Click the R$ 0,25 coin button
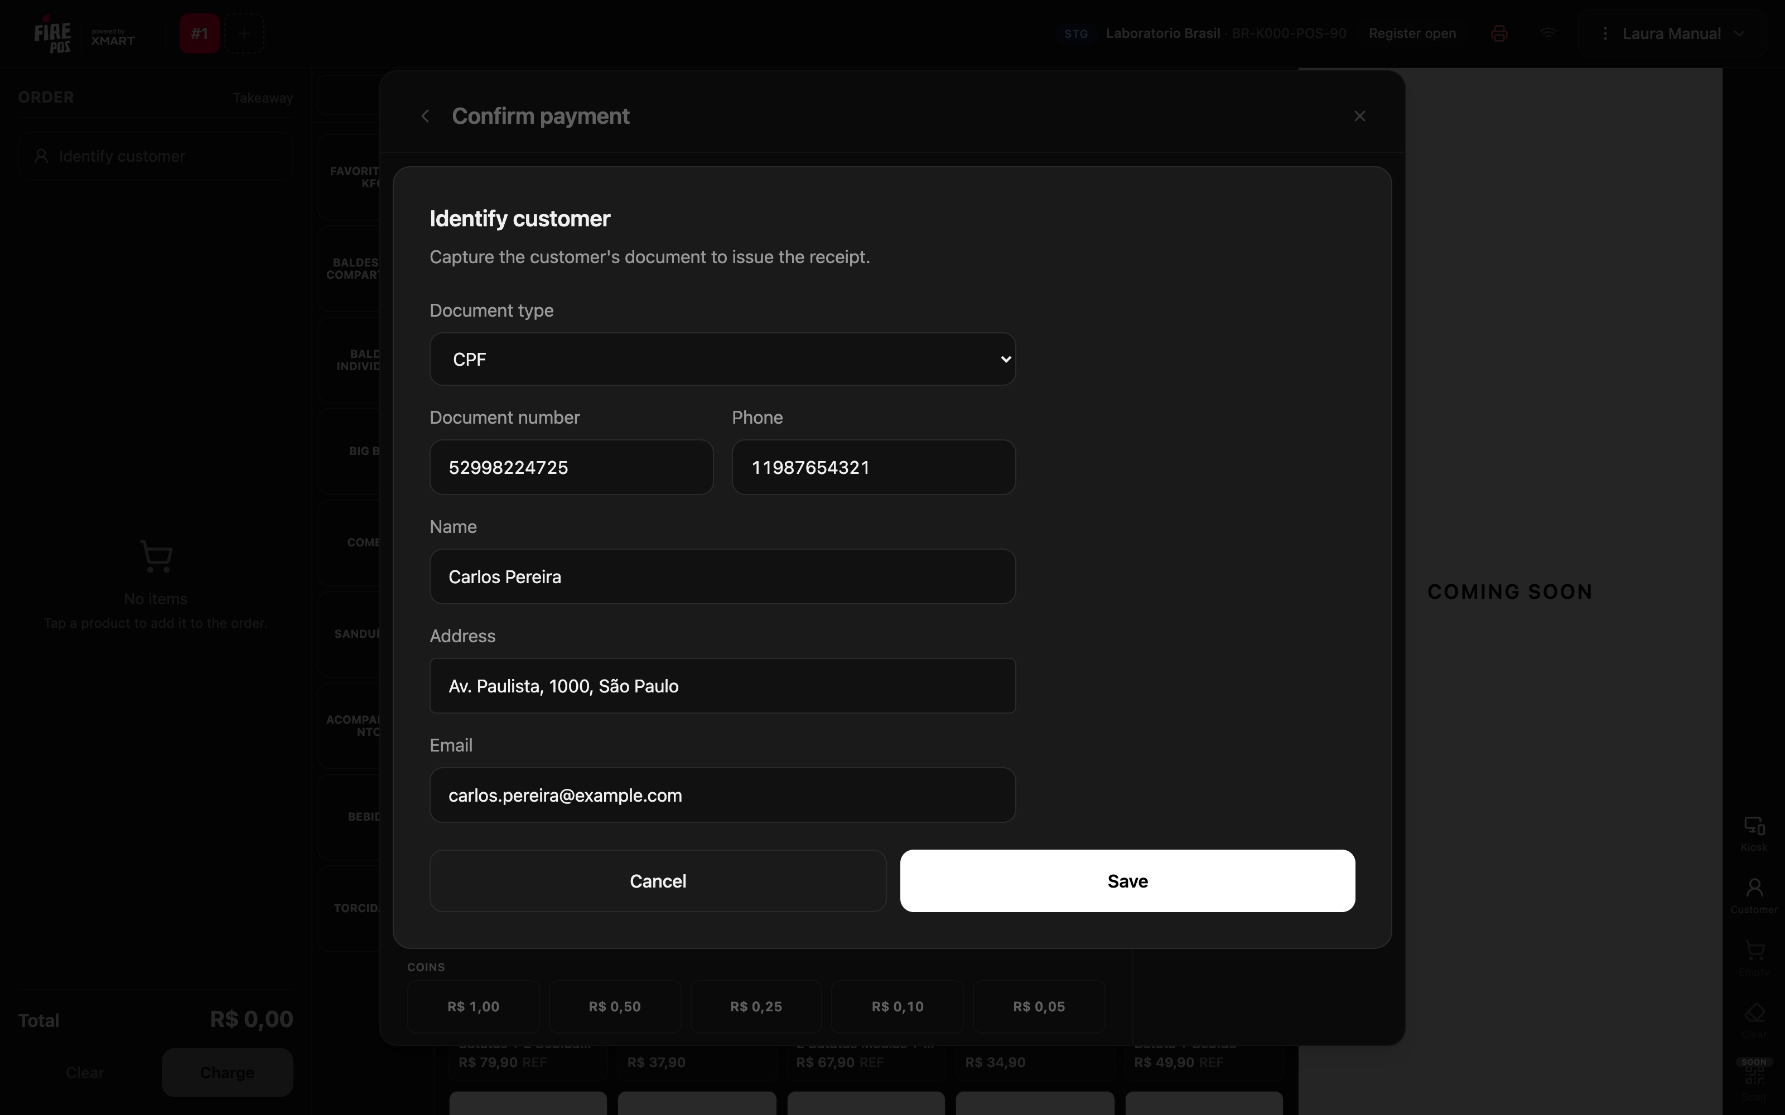Image resolution: width=1785 pixels, height=1115 pixels. click(x=756, y=1007)
